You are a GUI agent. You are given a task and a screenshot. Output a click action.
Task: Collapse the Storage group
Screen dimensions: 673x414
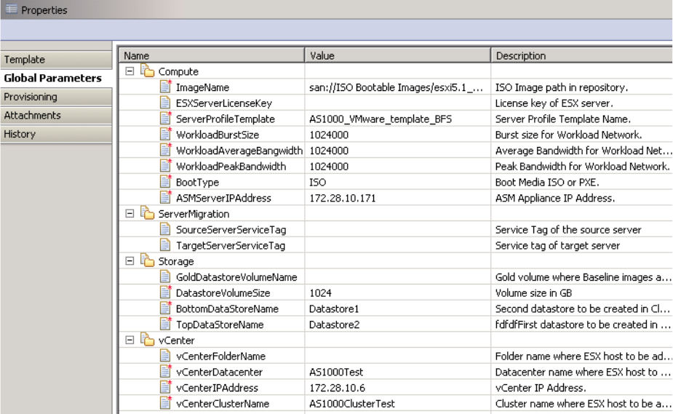click(129, 261)
